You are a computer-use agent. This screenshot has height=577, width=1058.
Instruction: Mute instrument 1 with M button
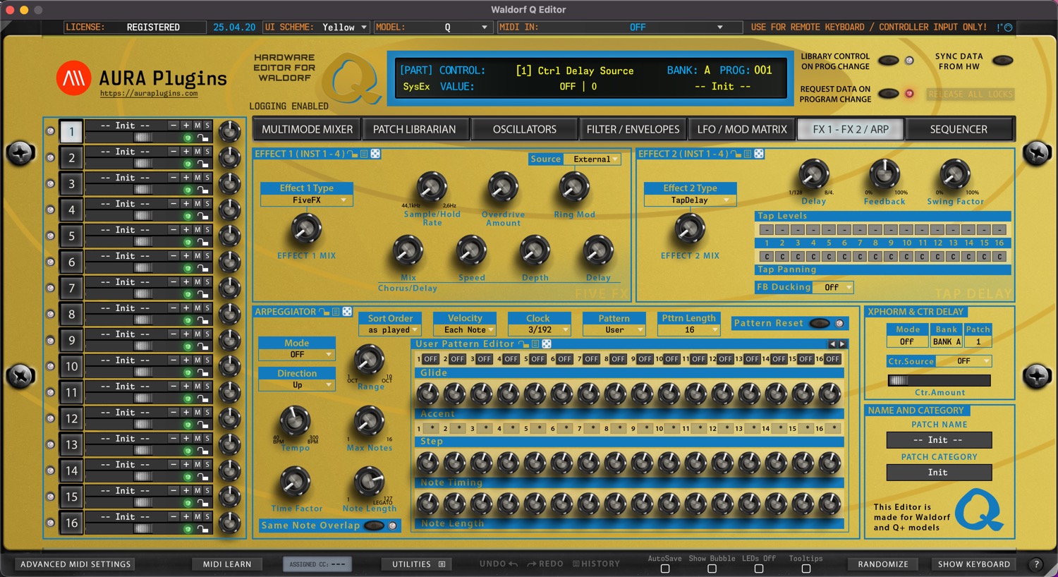(197, 126)
